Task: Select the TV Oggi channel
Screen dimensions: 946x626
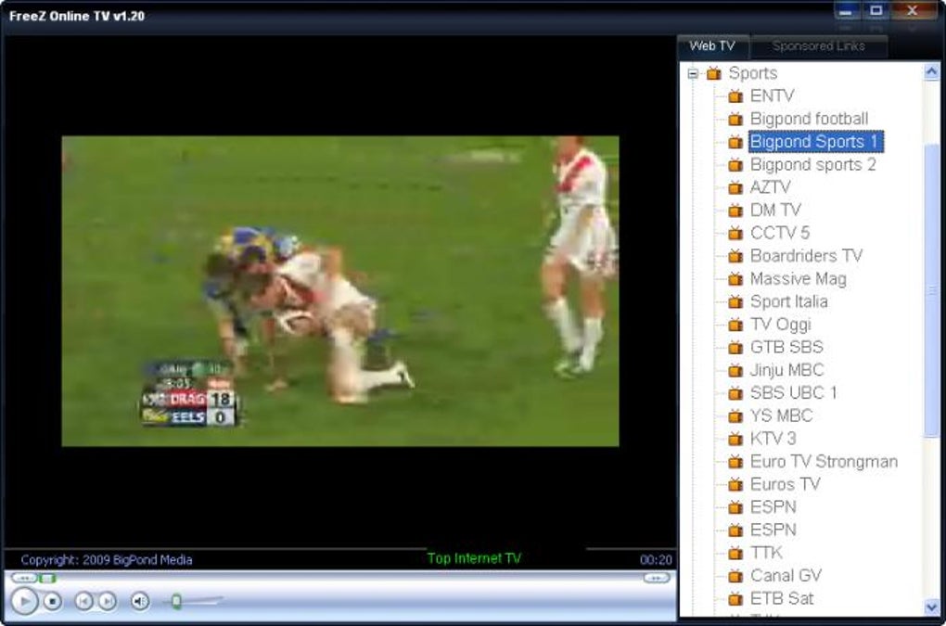Action: pyautogui.click(x=780, y=325)
